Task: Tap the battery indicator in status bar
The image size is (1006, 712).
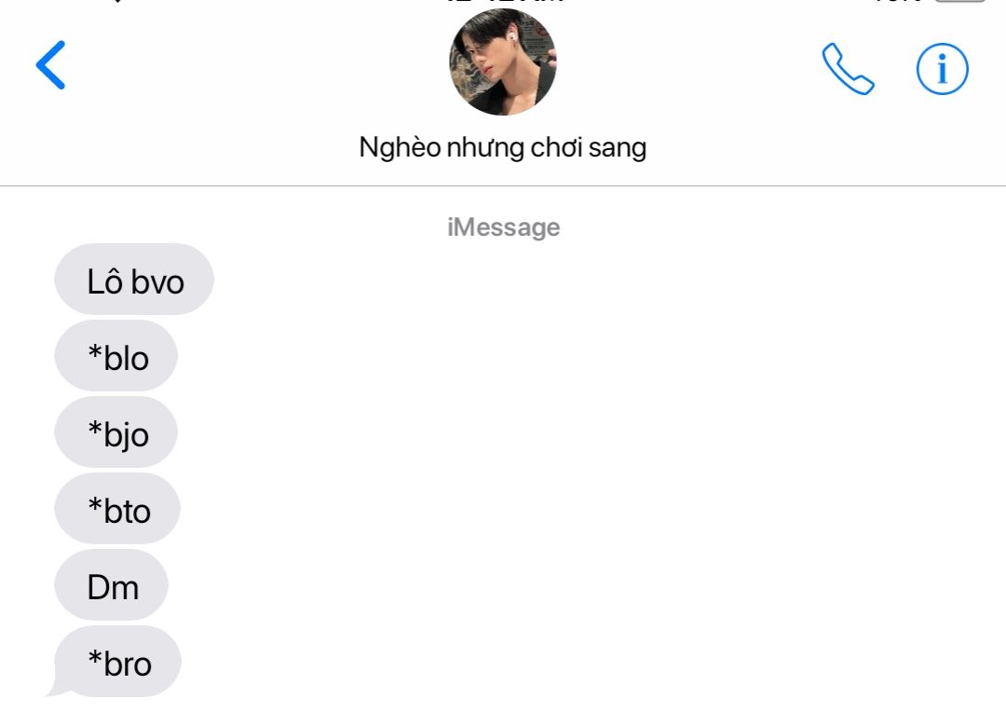Action: pos(959,1)
